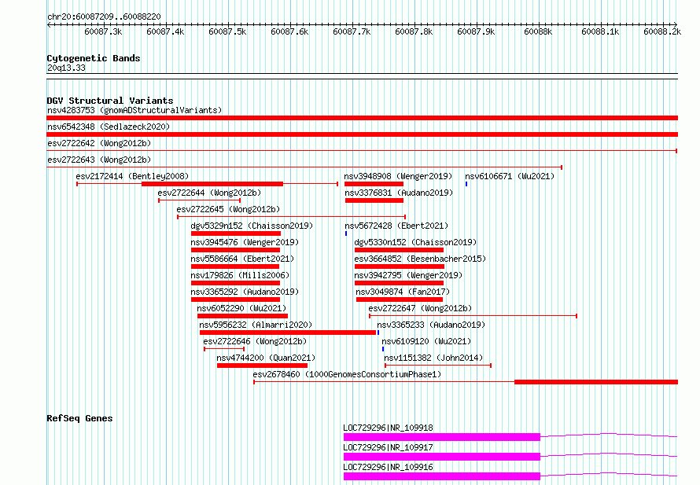Screen dimensions: 700x485
Task: Select the nsv3948908 Wenger2019 label
Action: [398, 176]
